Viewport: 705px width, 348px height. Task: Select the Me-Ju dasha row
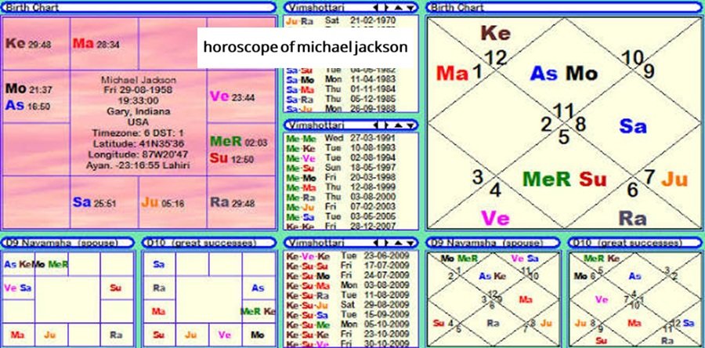342,207
